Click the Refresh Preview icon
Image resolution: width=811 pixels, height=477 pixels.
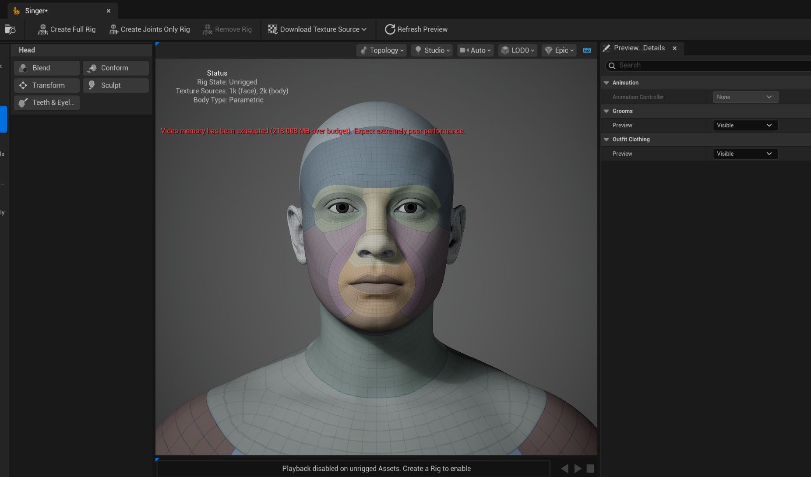pyautogui.click(x=390, y=29)
